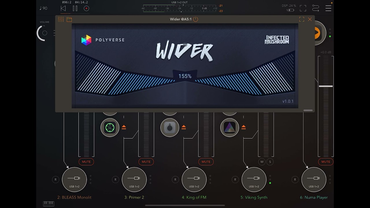Open USB 1+2 output node of King of FM

pos(194,179)
